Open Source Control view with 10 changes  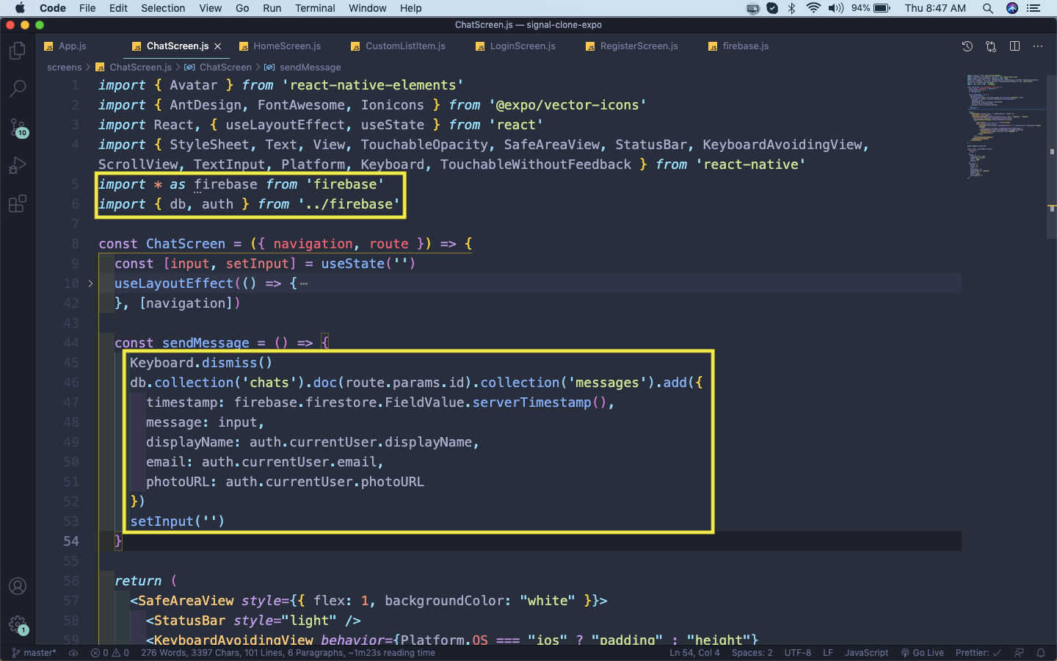[18, 128]
